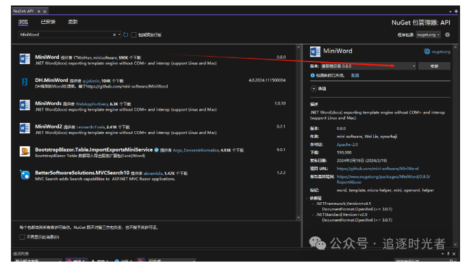The width and height of the screenshot is (471, 265).
Task: Open the version 0.8.0 dropdown
Action: pos(414,66)
